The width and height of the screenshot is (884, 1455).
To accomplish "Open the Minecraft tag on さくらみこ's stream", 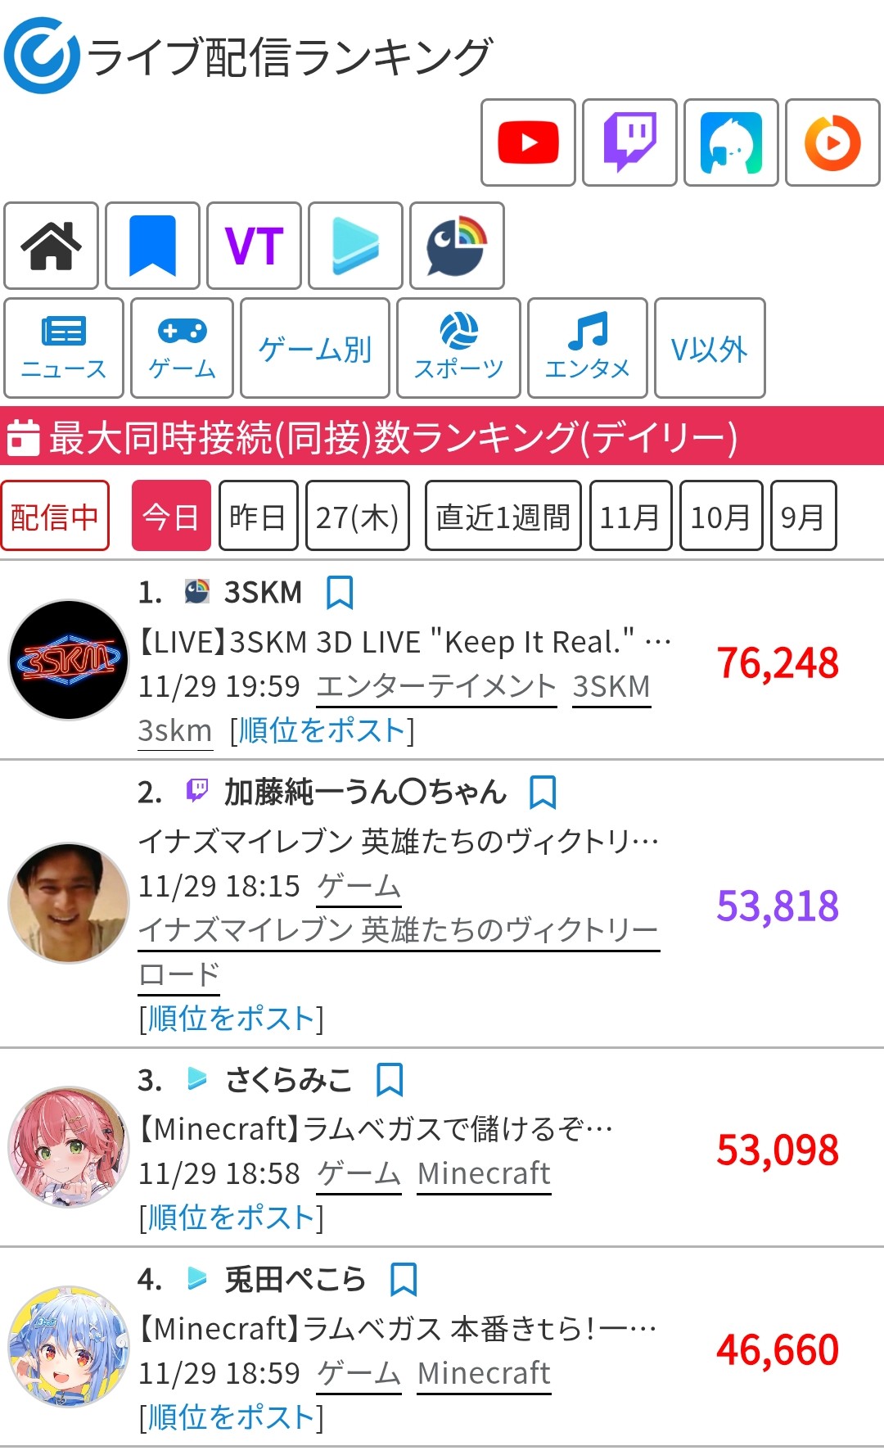I will [484, 1173].
